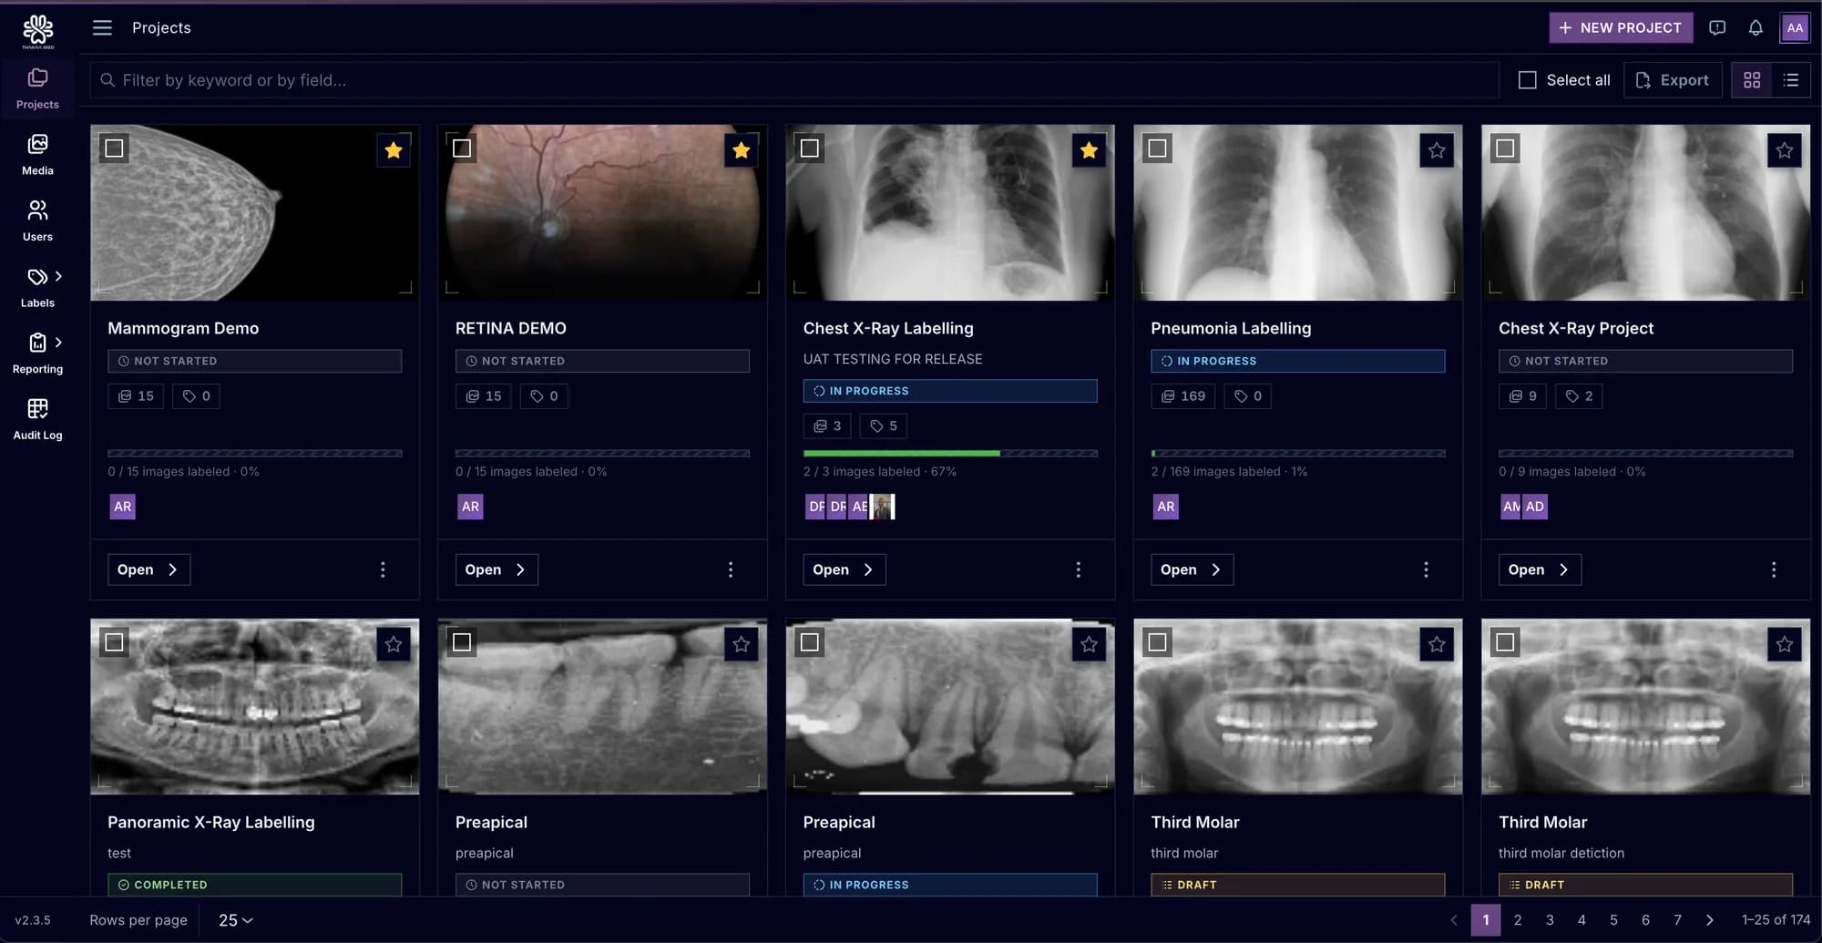Screen dimensions: 1822x943
Task: Expand the Reporting sidebar submenu
Action: coord(58,343)
